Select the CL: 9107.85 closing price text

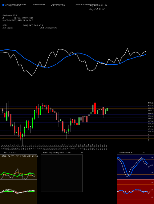point(58,6)
